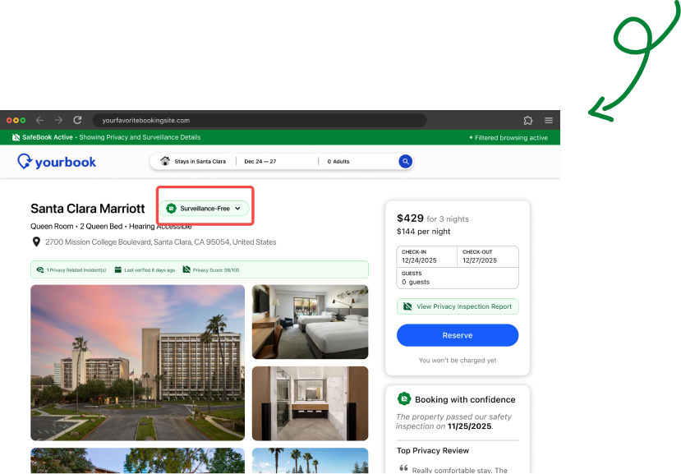Open the browser extensions puzzle icon

pos(528,120)
